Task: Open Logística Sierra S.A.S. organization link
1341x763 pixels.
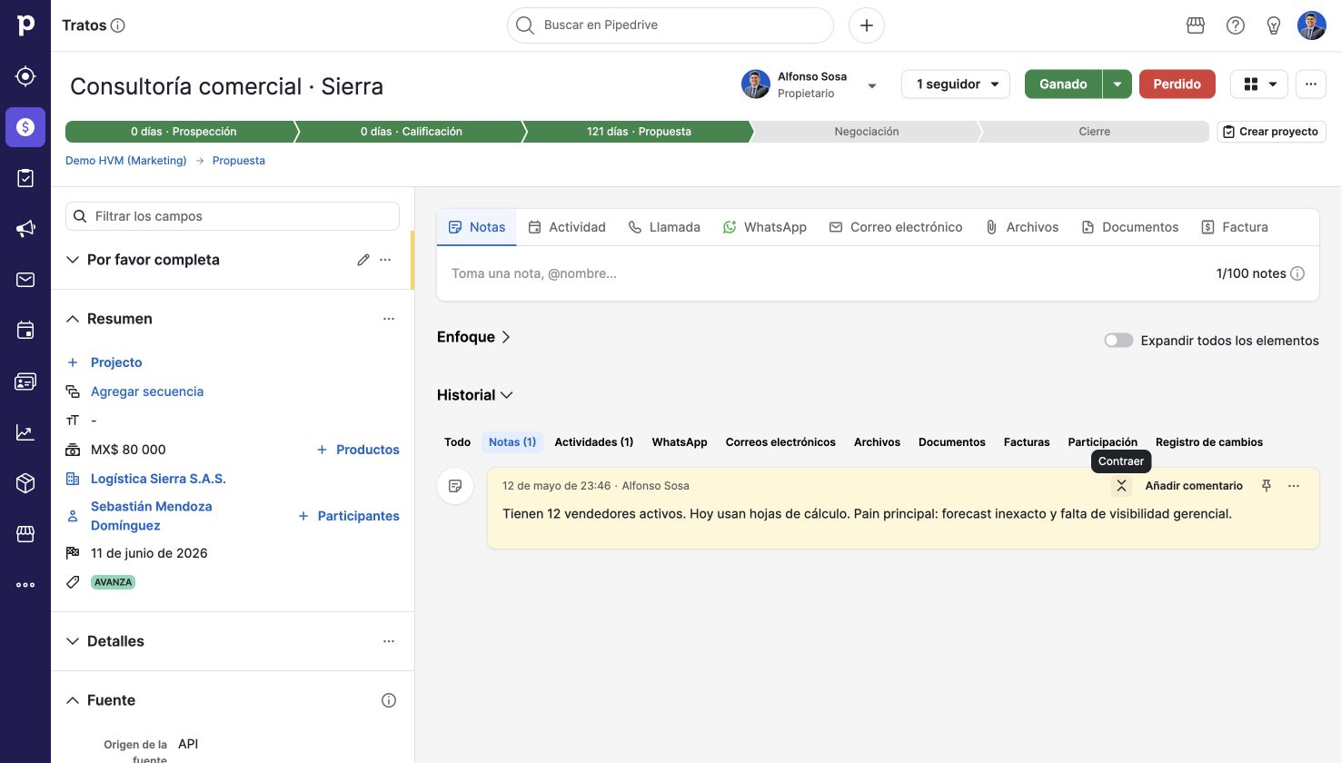Action: (158, 479)
